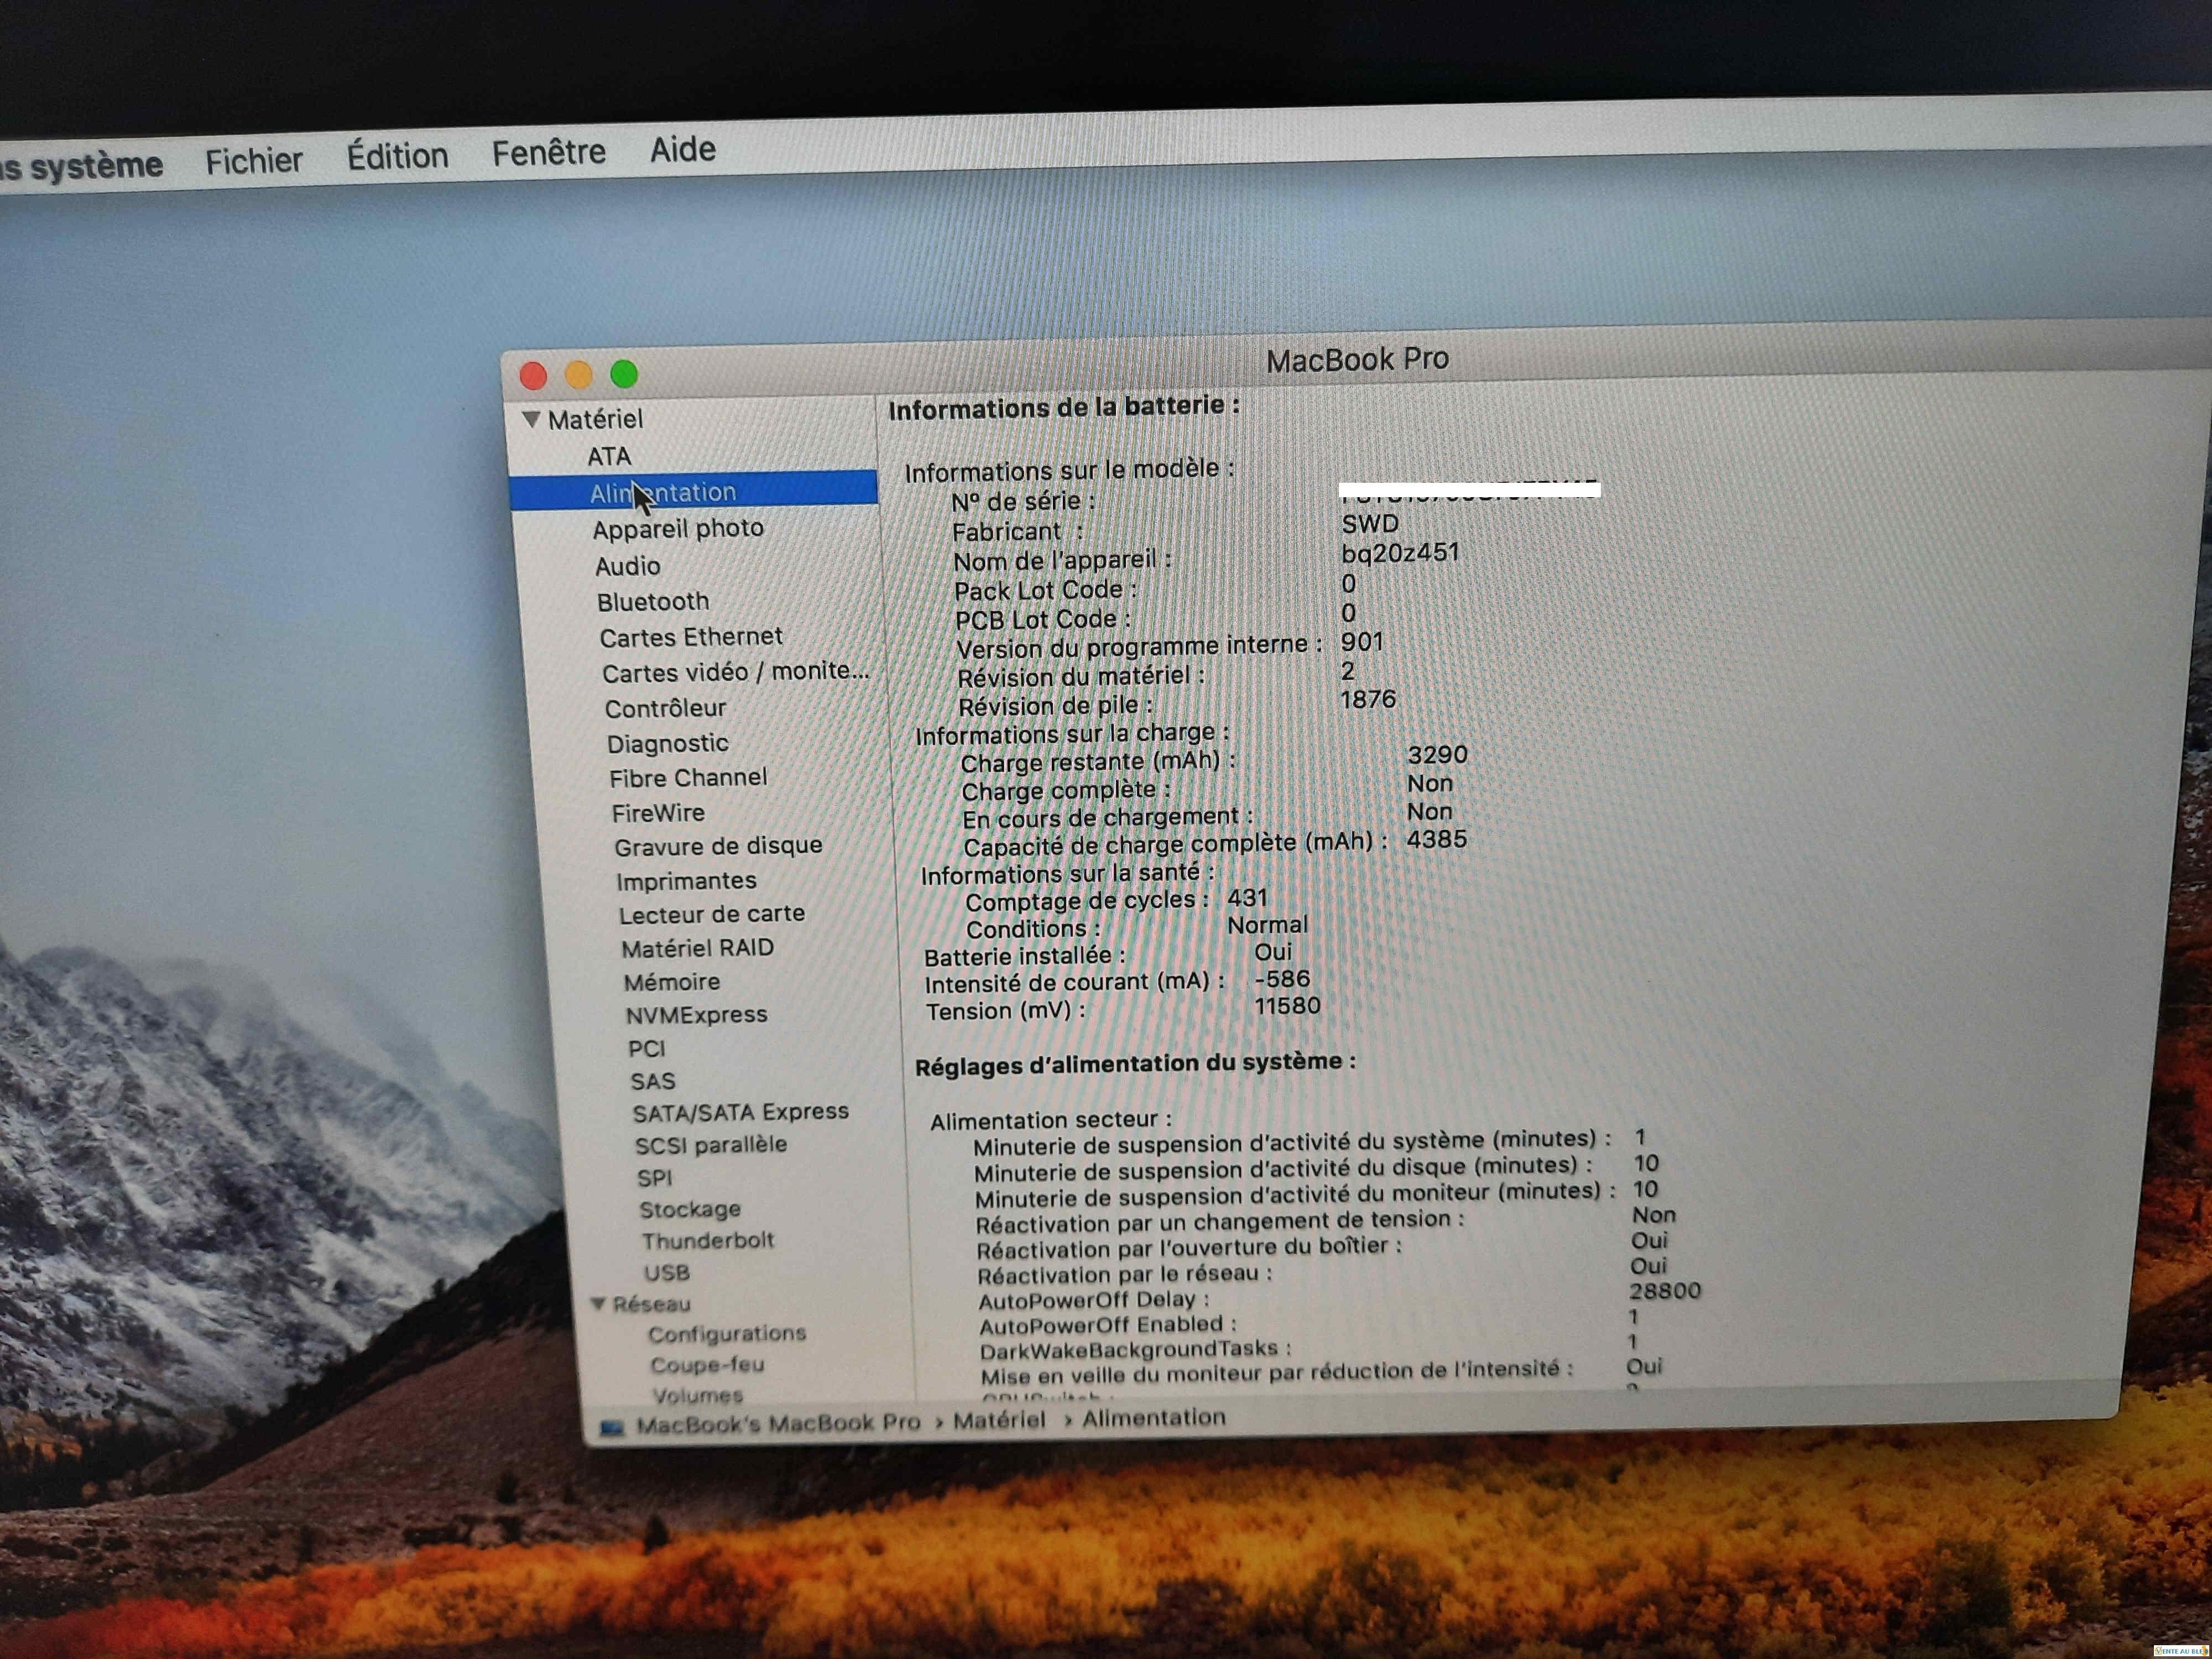Image resolution: width=2212 pixels, height=1659 pixels.
Task: Select SPI in the sidebar
Action: pos(654,1178)
